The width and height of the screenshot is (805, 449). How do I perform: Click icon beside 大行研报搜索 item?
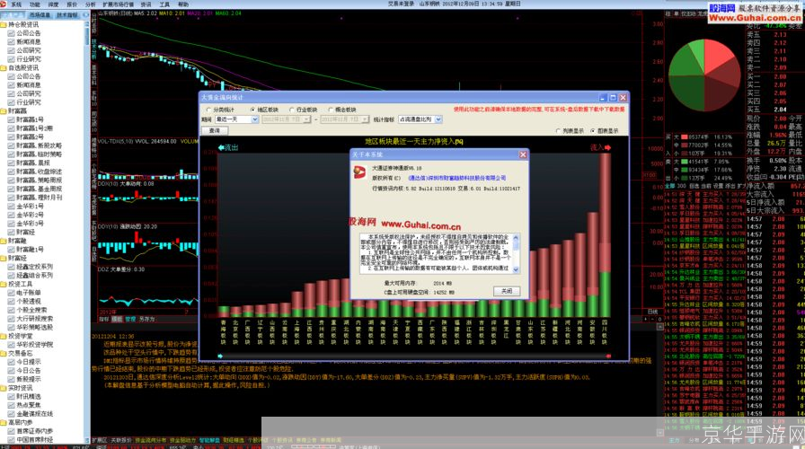12,318
